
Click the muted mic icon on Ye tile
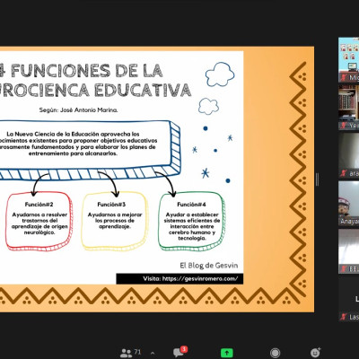click(x=344, y=126)
